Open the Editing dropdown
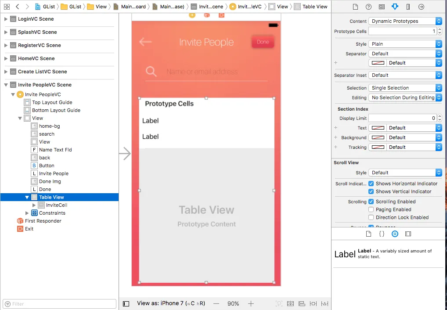The height and width of the screenshot is (310, 447). click(405, 97)
